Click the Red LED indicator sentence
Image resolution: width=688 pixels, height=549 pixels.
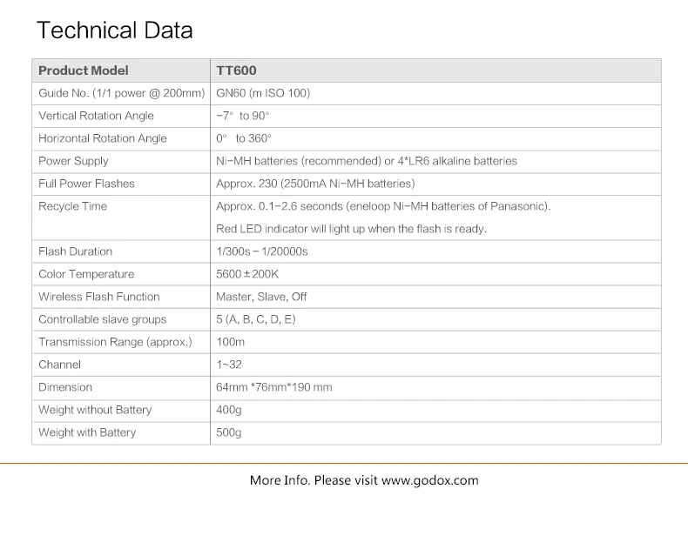click(x=352, y=229)
